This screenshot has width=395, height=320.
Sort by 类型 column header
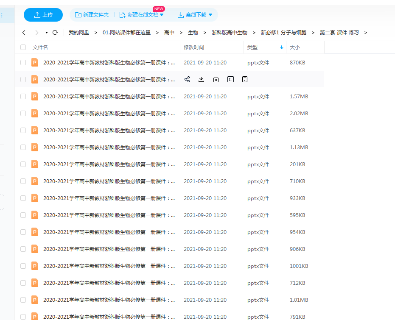[252, 47]
